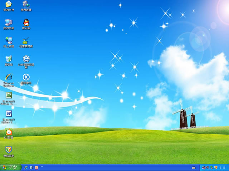Click the disconnected network tray icon
The width and height of the screenshot is (229, 171).
click(x=204, y=167)
